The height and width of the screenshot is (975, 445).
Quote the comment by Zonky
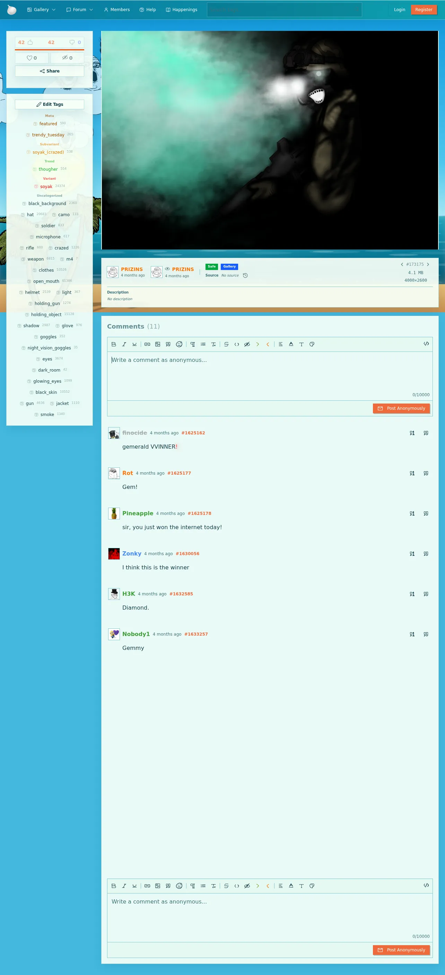coord(426,554)
